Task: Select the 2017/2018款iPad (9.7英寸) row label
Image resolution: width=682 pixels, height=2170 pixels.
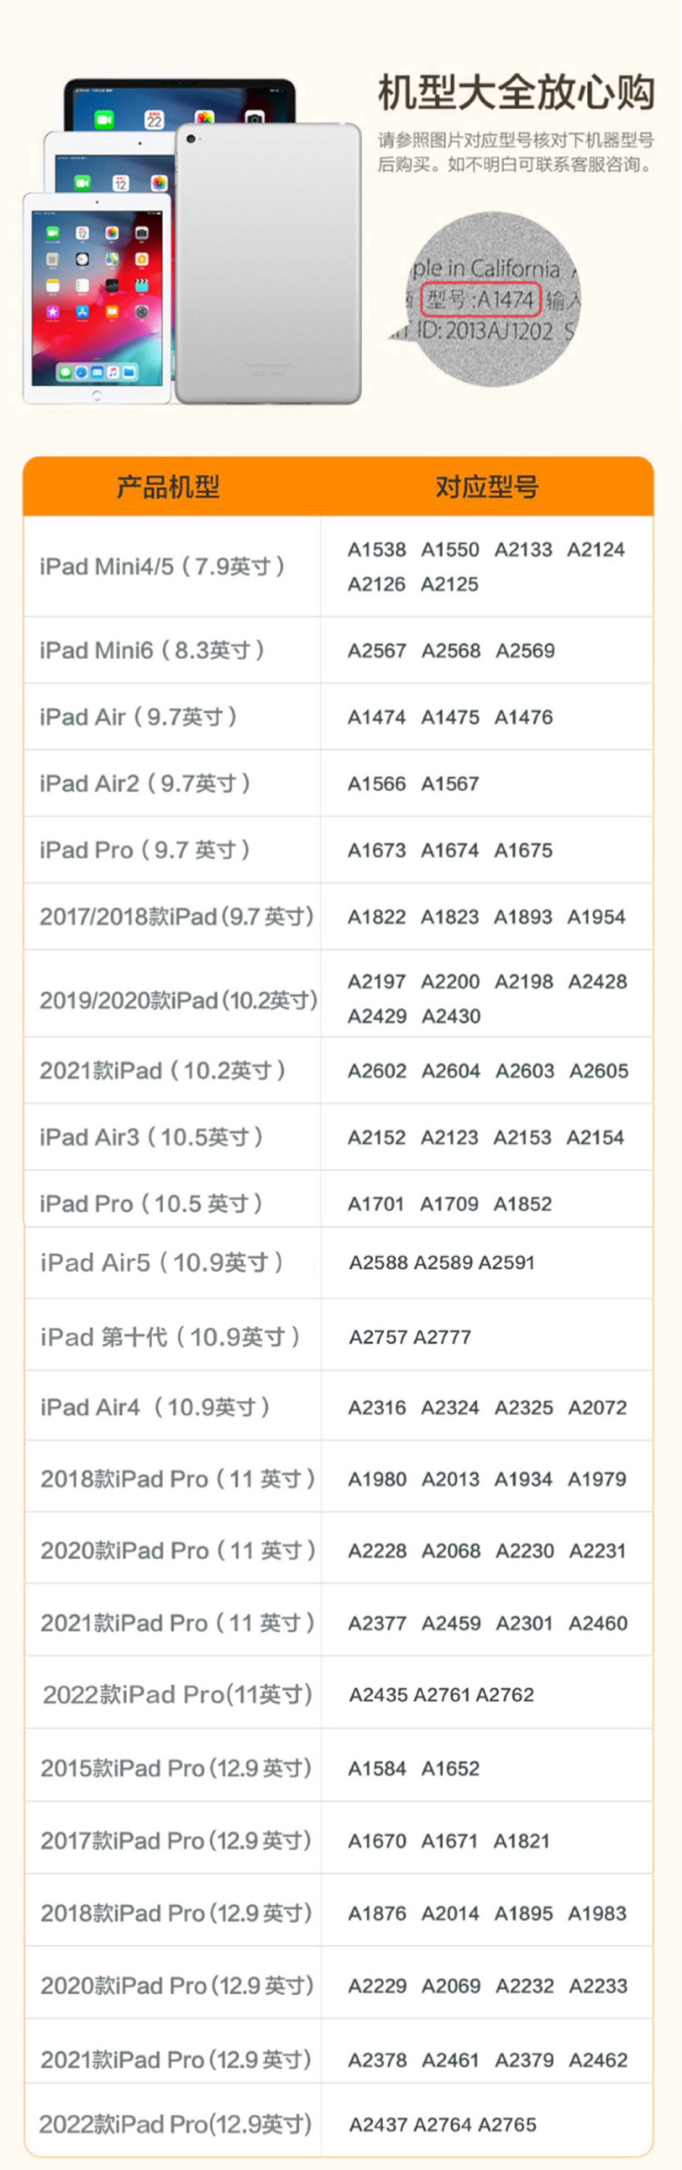Action: point(177,917)
